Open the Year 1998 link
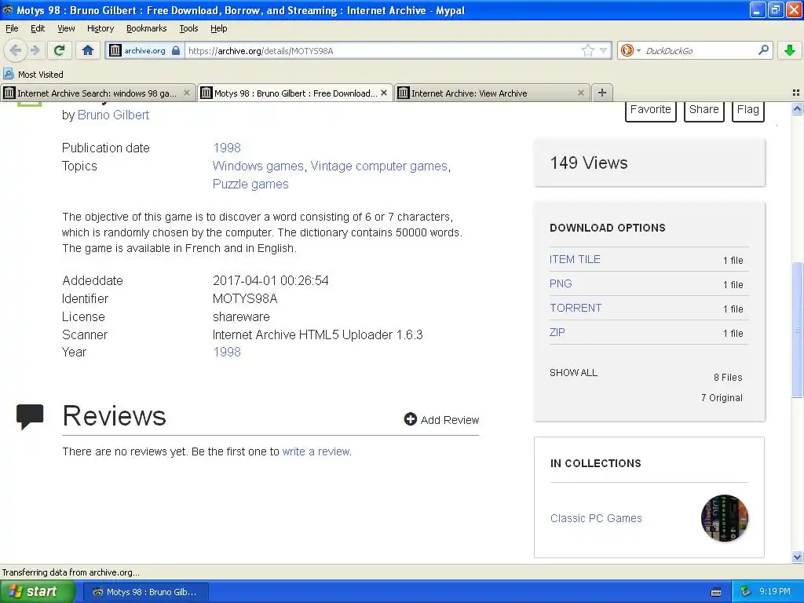 coord(227,352)
